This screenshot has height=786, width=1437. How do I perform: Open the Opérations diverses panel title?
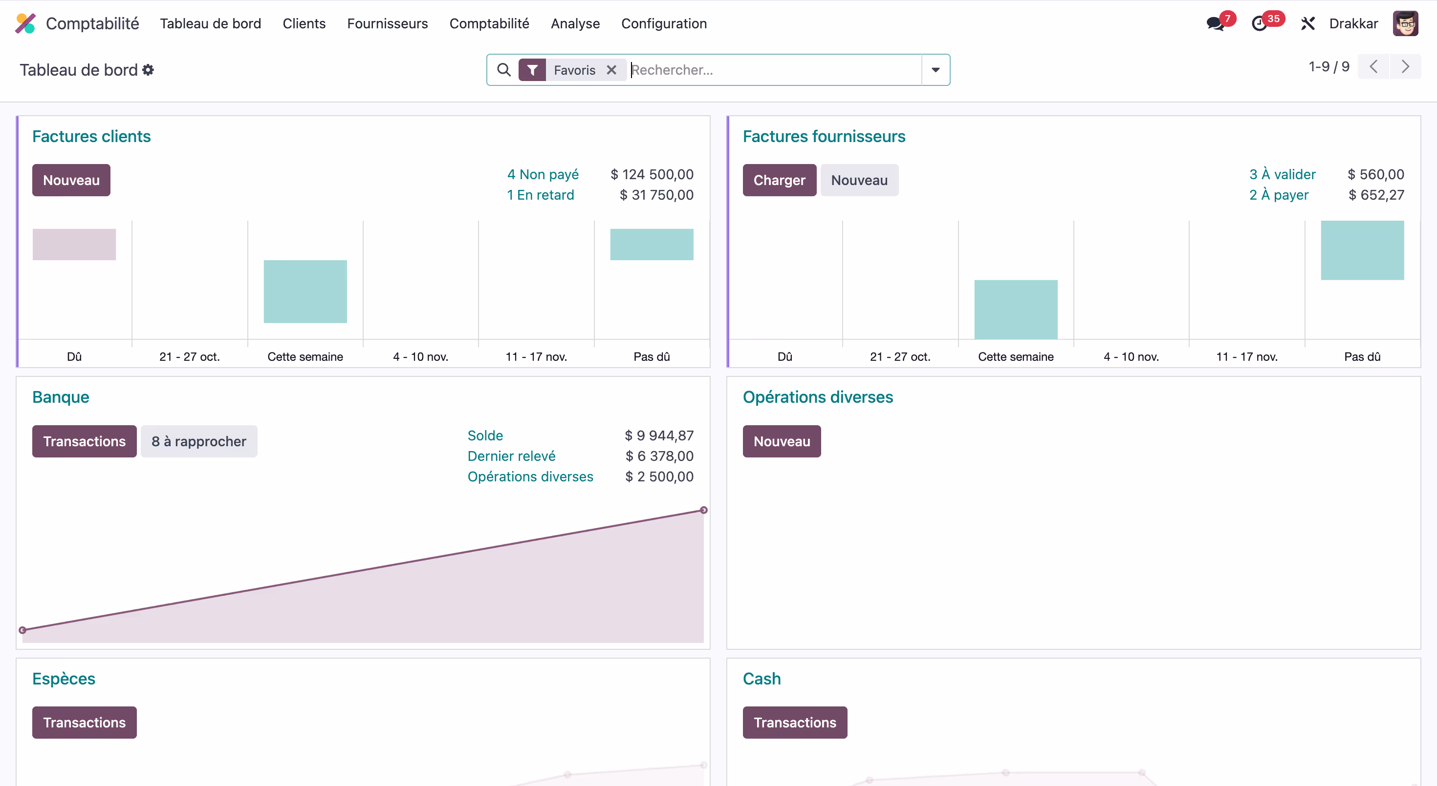(818, 396)
